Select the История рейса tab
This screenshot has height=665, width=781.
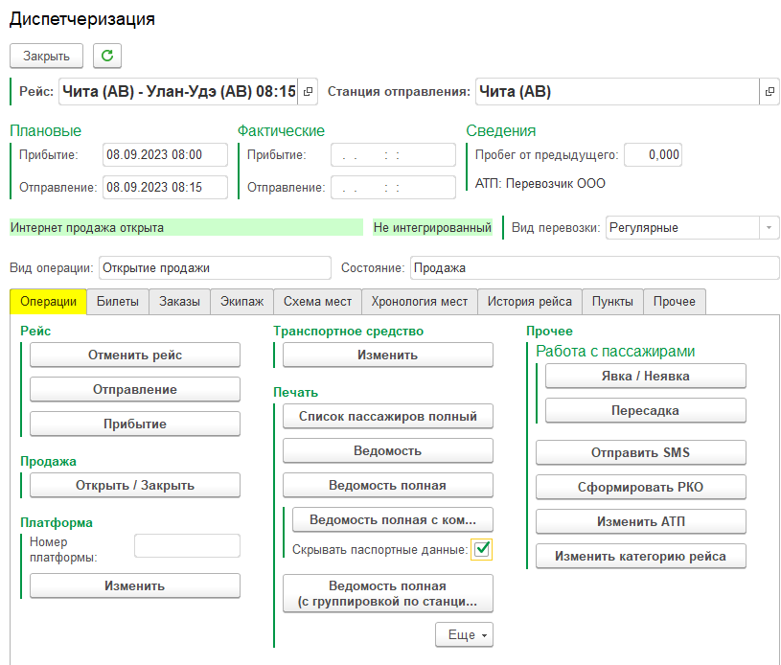coord(529,301)
